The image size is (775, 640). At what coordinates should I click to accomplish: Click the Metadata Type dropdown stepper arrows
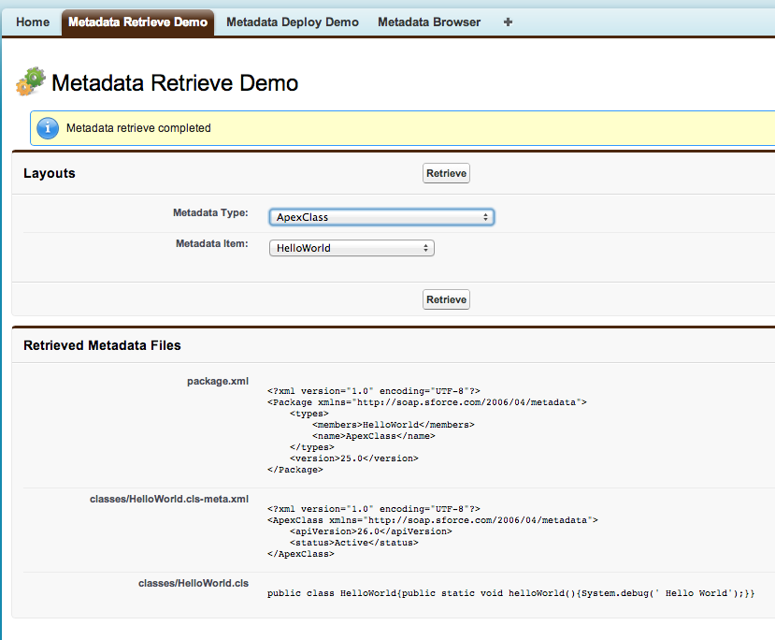coord(486,216)
